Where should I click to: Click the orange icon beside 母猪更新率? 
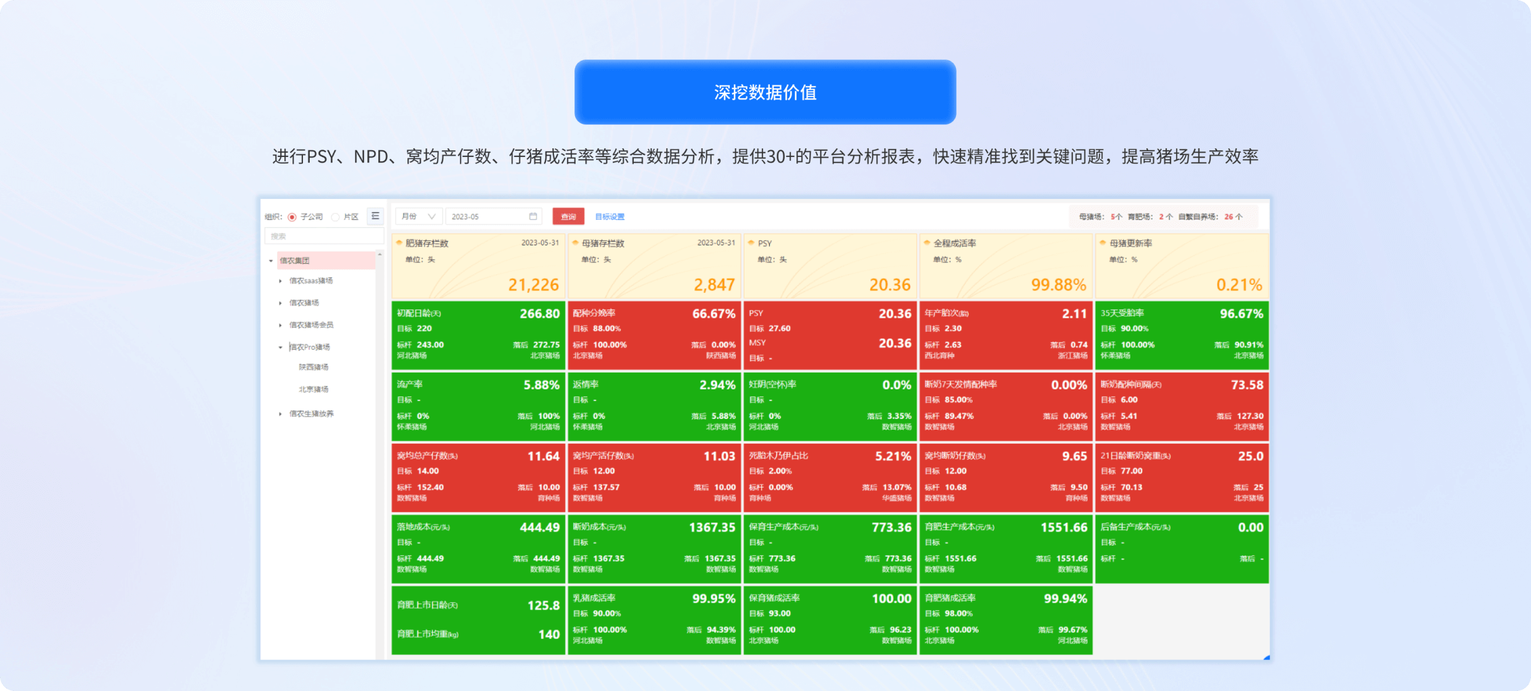(x=1103, y=243)
